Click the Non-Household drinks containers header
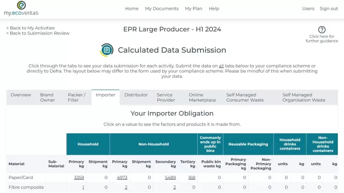 pyautogui.click(x=322, y=144)
